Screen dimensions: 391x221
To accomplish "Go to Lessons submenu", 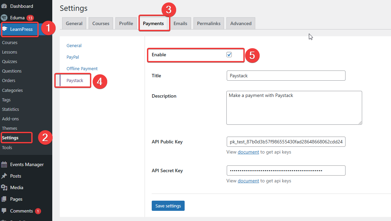I will click(x=10, y=52).
